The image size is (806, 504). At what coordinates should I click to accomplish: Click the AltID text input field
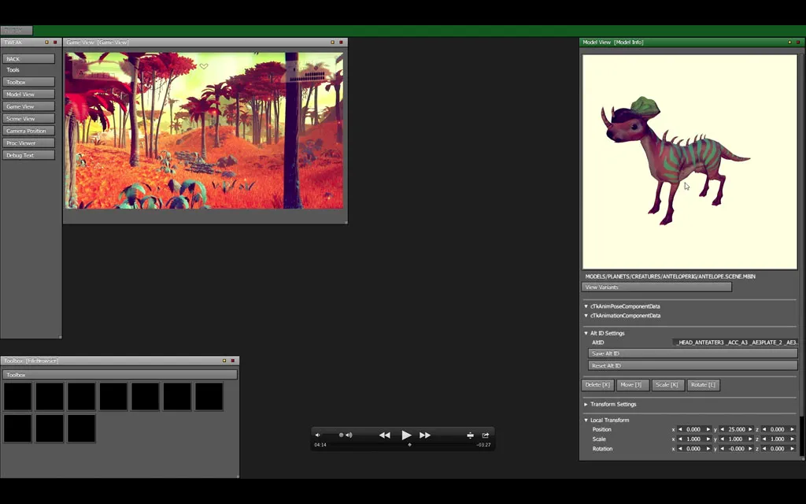coord(736,343)
